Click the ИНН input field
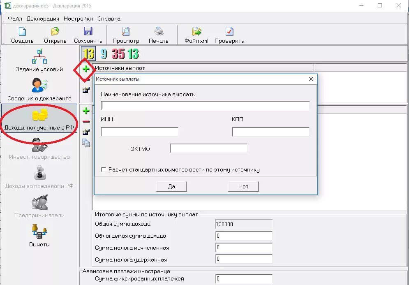The width and height of the screenshot is (409, 285). [139, 132]
